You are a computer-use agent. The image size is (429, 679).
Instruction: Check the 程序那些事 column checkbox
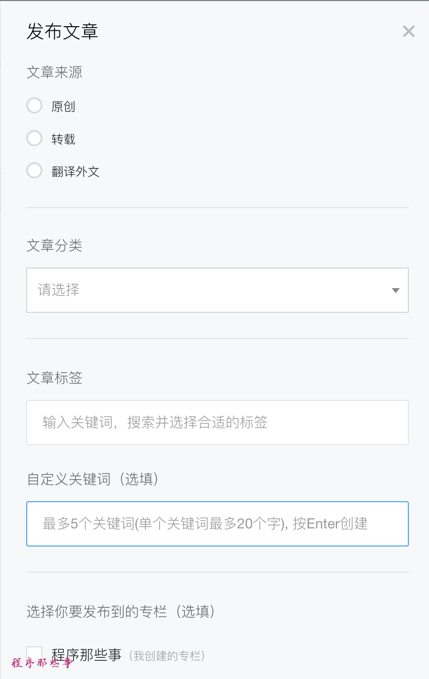click(x=34, y=654)
